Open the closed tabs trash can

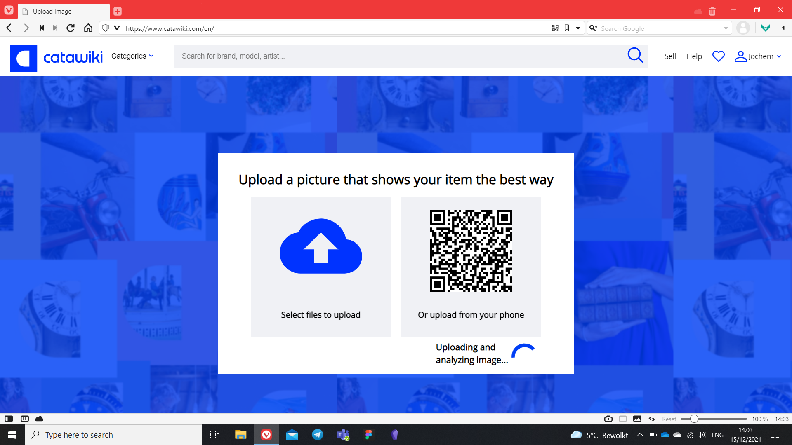point(712,11)
